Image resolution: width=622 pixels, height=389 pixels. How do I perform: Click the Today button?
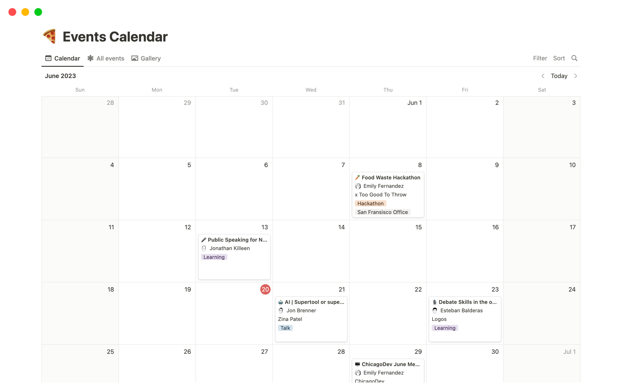click(559, 76)
